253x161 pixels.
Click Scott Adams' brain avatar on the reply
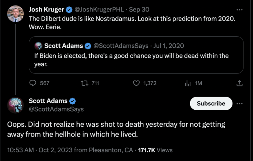click(15, 105)
